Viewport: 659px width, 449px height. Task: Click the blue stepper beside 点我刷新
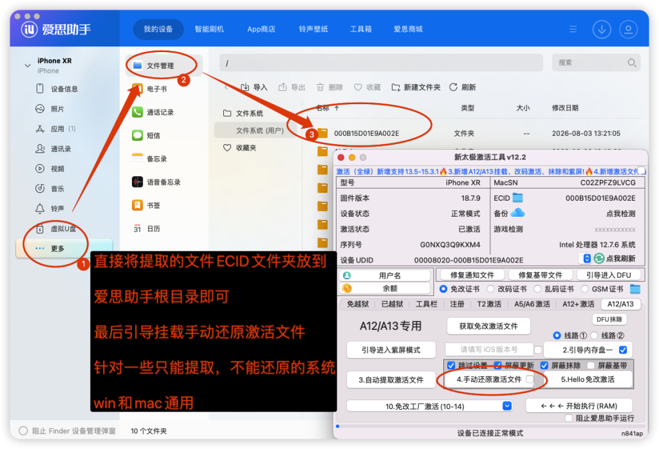pos(587,259)
